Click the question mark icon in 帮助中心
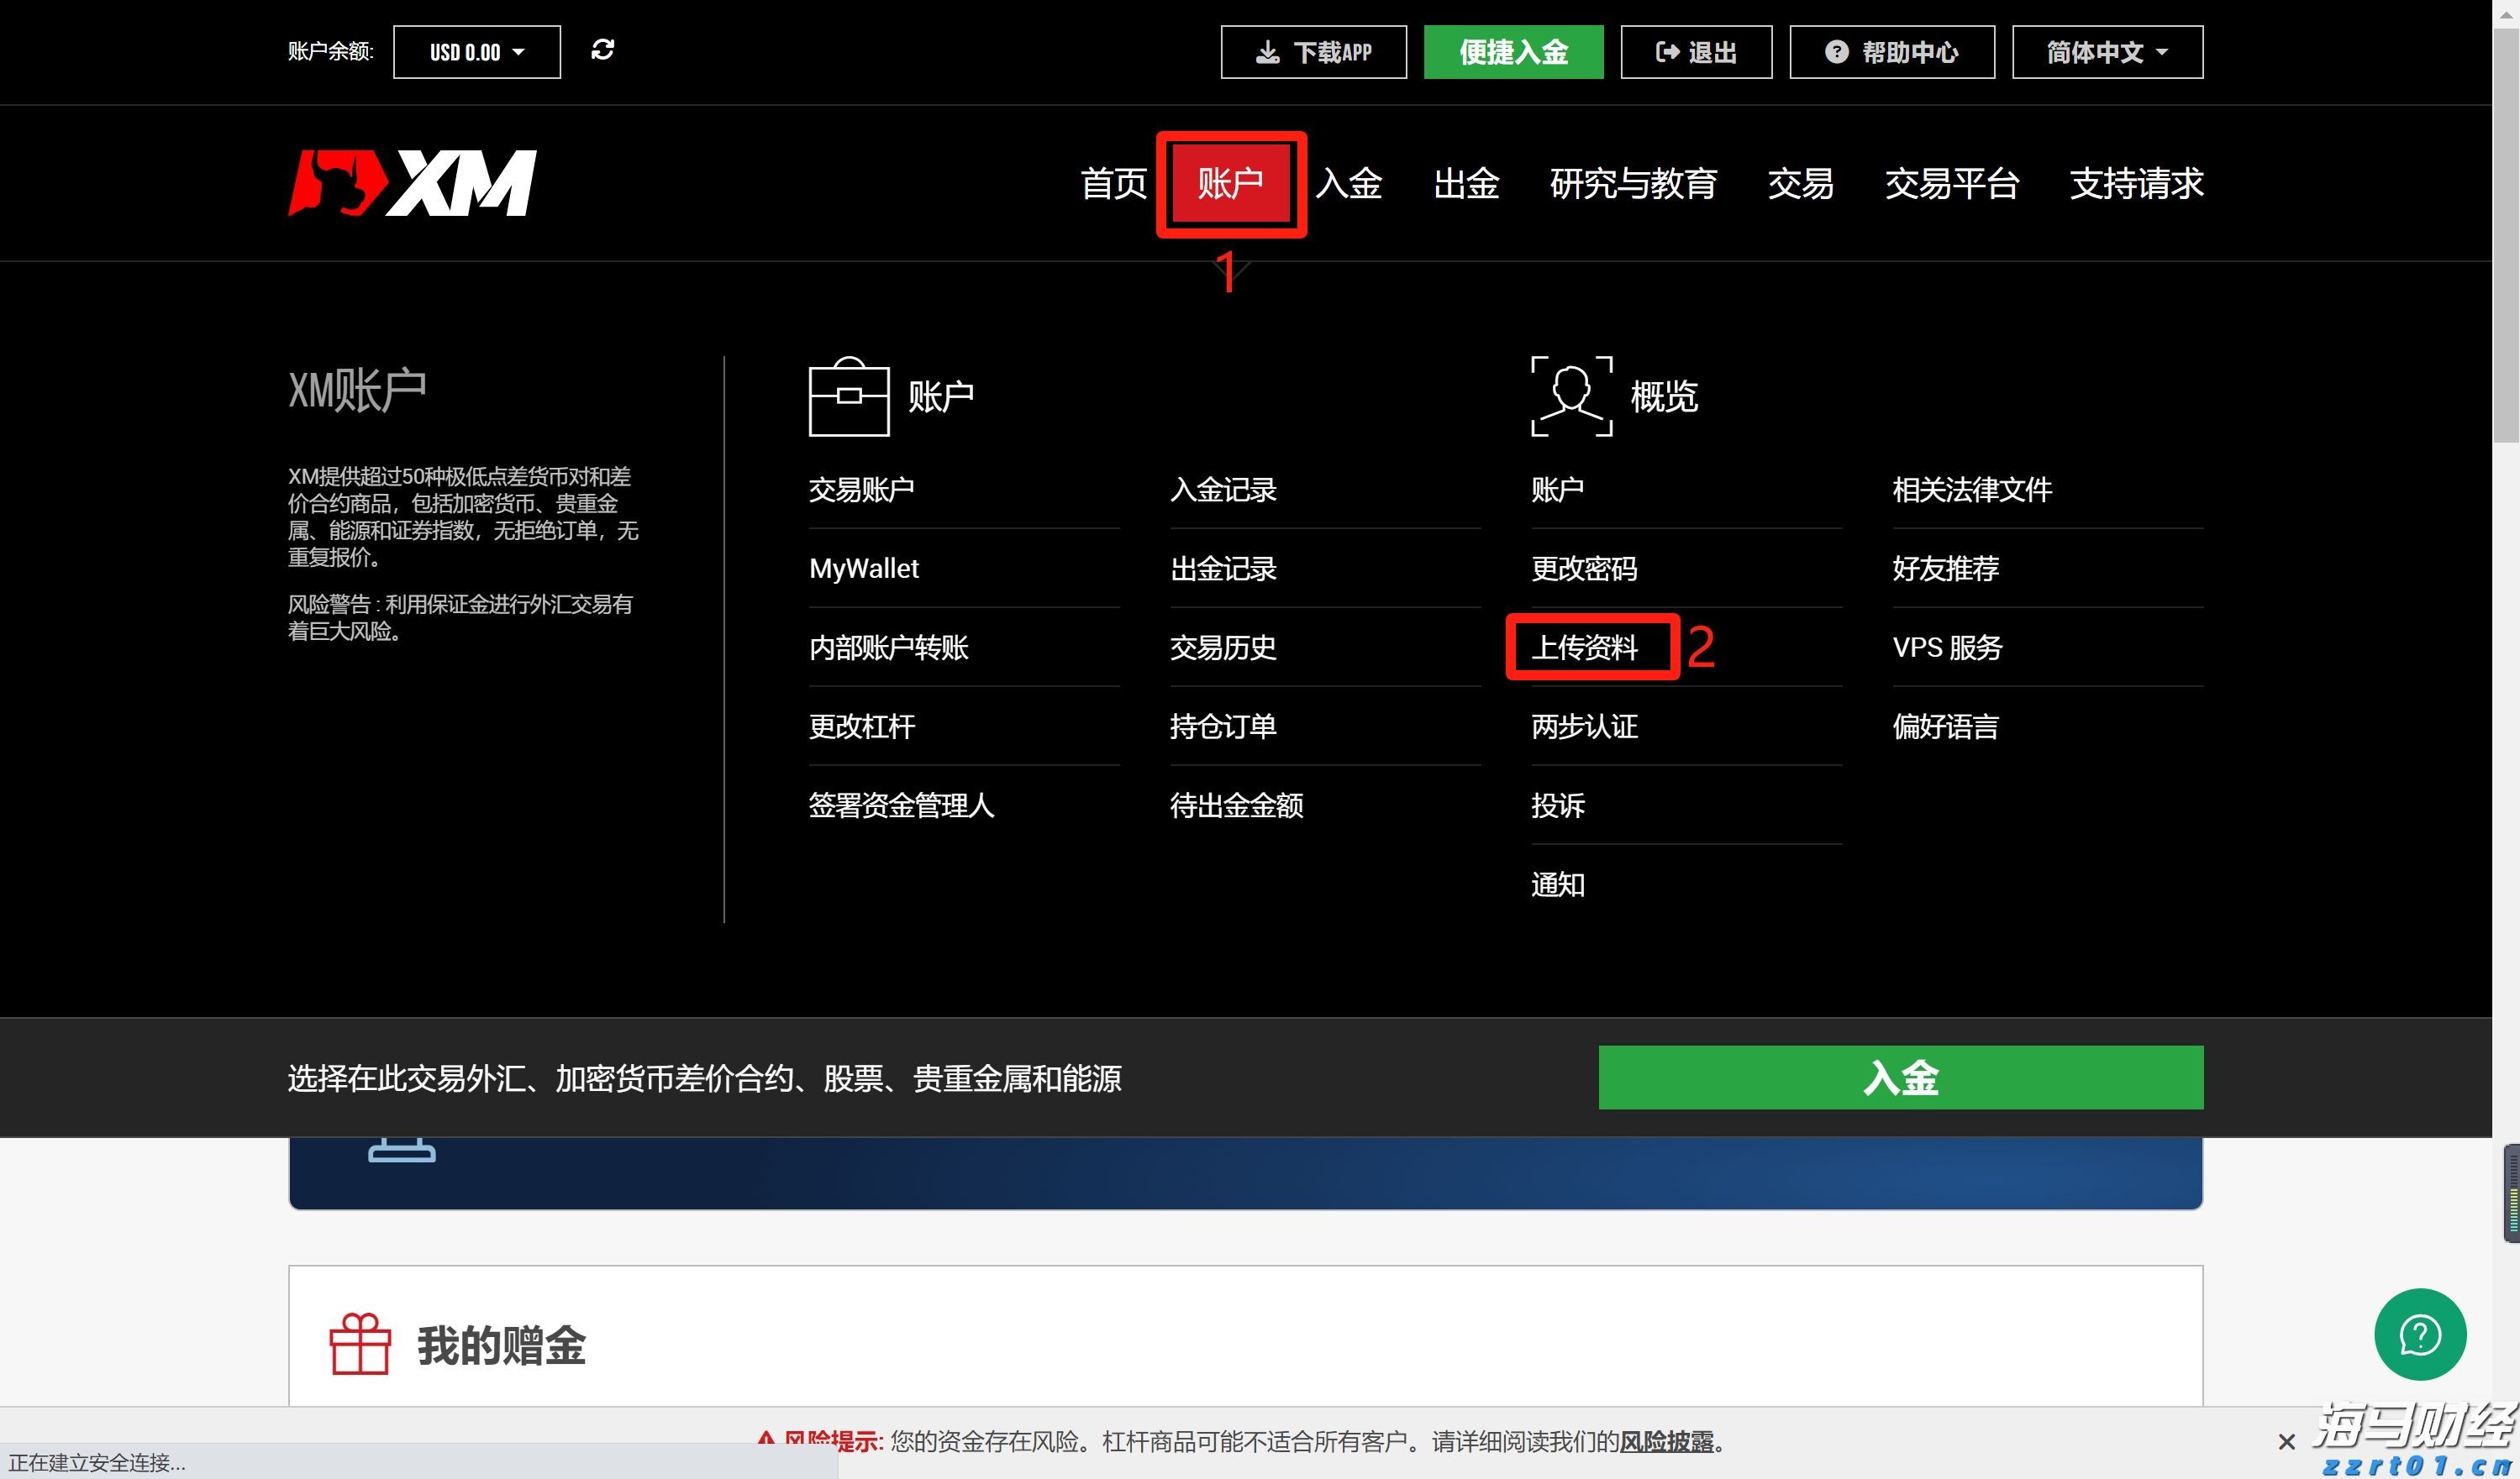The image size is (2520, 1479). pyautogui.click(x=1839, y=51)
